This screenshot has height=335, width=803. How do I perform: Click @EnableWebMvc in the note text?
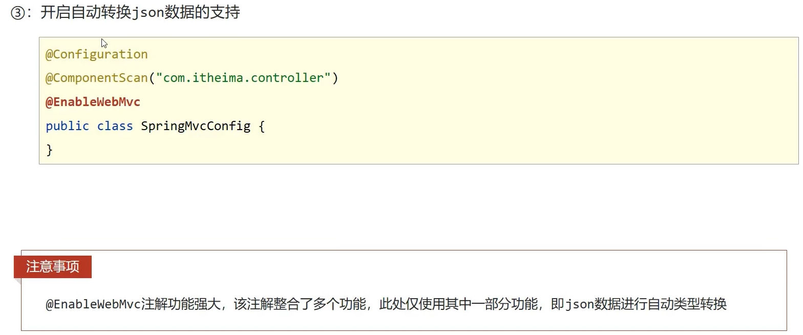tap(93, 304)
